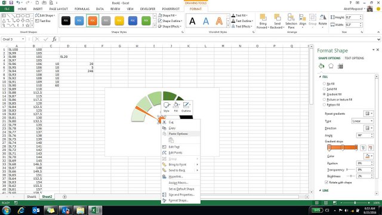Select Sheet1 worksheet tab
382x215 pixels.
click(32, 196)
